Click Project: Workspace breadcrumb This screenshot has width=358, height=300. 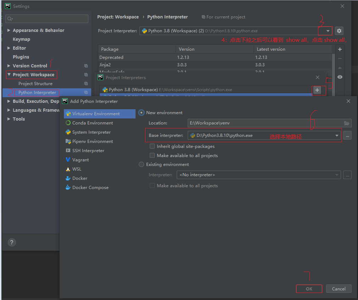[x=118, y=17]
